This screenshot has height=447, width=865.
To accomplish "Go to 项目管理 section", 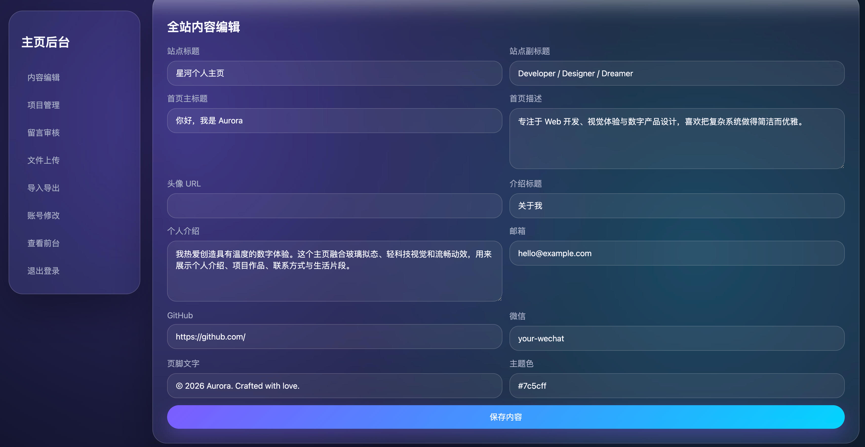I will (44, 105).
